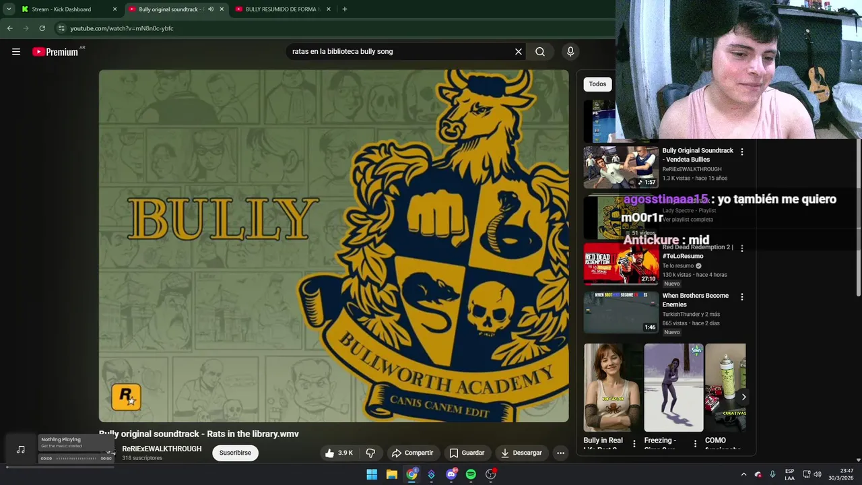Show hidden system tray icons

[743, 474]
